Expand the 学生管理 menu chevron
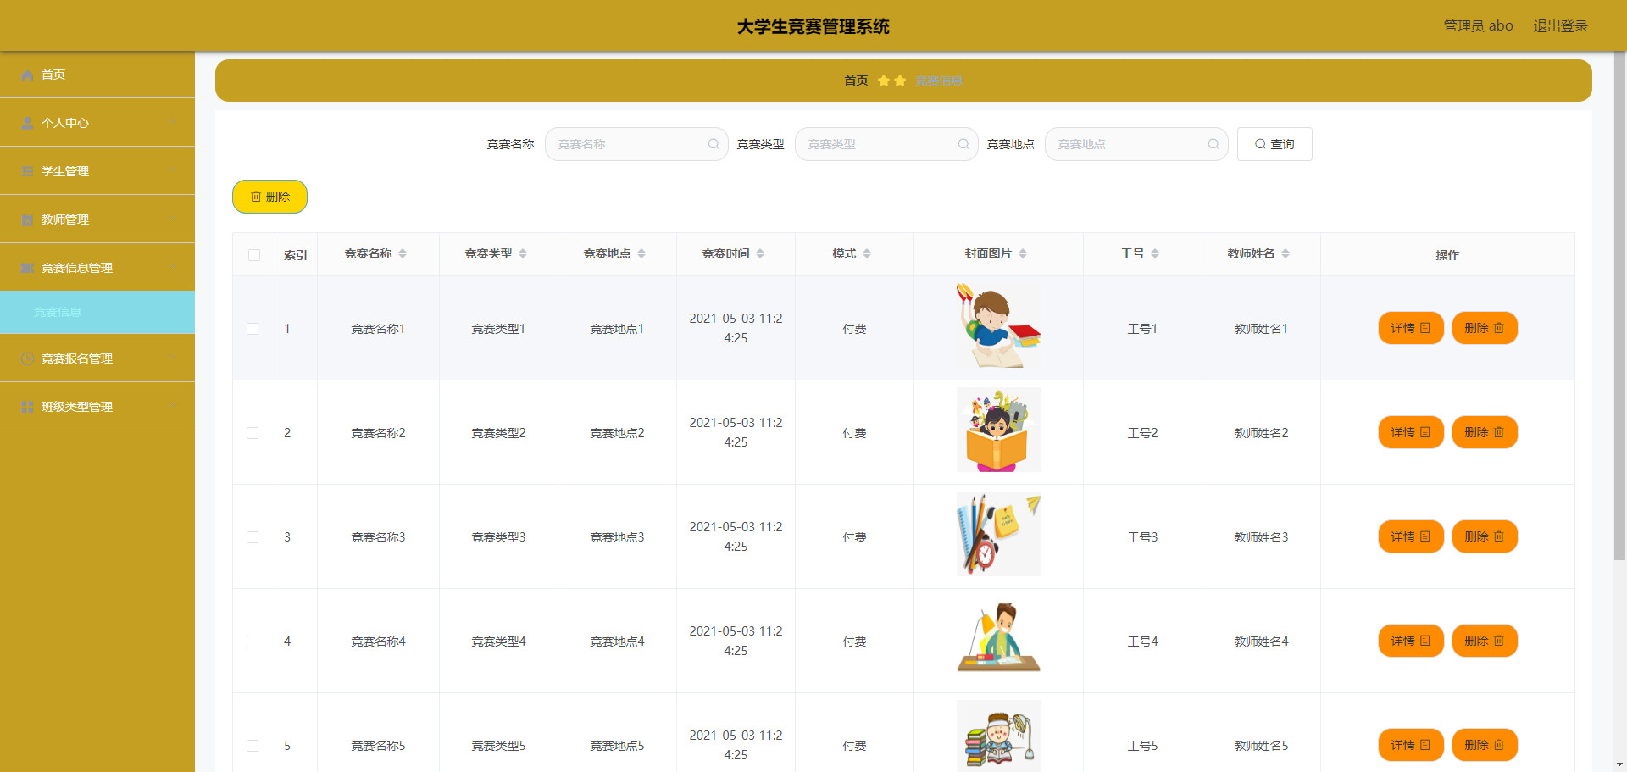Image resolution: width=1627 pixels, height=772 pixels. [x=174, y=171]
